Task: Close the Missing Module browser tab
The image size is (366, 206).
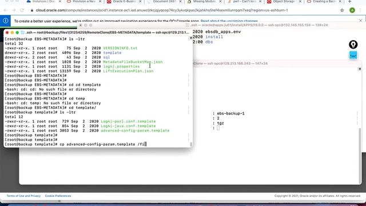Action: coord(220,2)
